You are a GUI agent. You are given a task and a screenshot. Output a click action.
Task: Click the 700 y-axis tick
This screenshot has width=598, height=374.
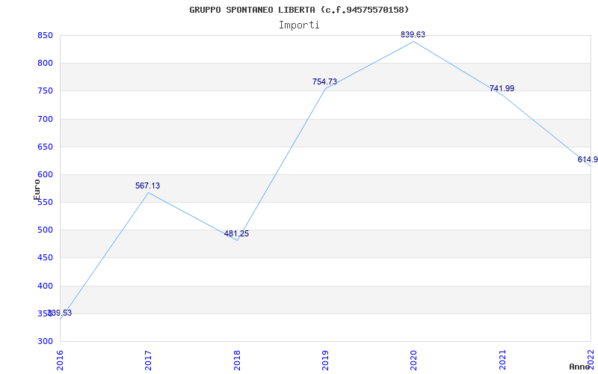point(45,119)
